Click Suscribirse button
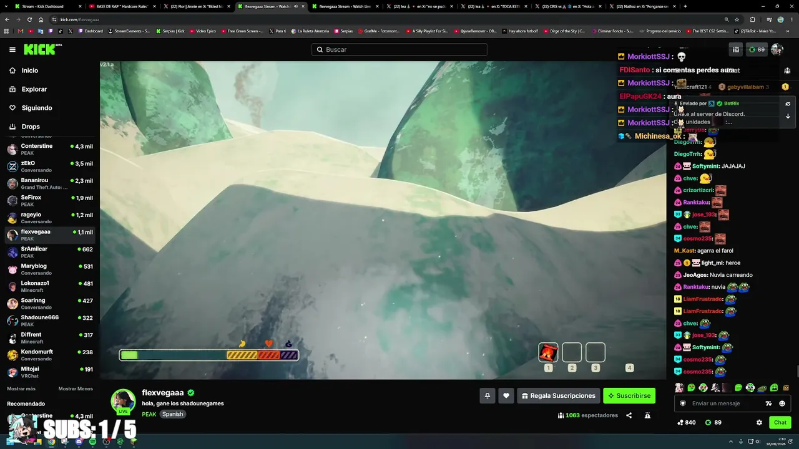The width and height of the screenshot is (799, 449). (629, 395)
